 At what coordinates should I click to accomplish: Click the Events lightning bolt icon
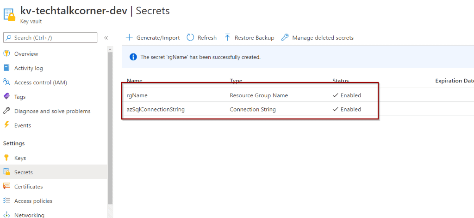point(6,125)
